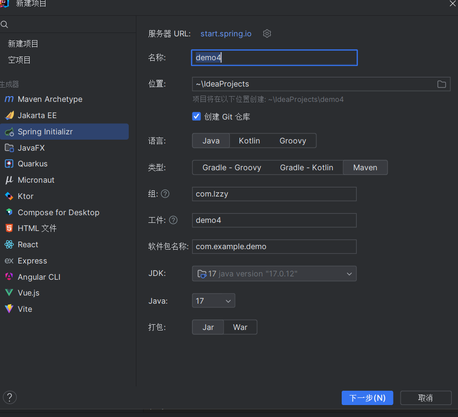Open start.spring.io link
The width and height of the screenshot is (458, 417).
(226, 33)
